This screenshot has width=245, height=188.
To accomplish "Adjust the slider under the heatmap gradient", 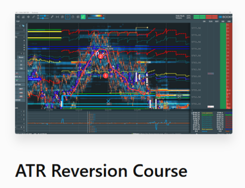I will 97,18.
